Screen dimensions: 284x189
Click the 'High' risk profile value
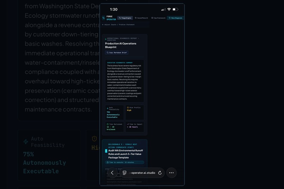tap(129, 110)
